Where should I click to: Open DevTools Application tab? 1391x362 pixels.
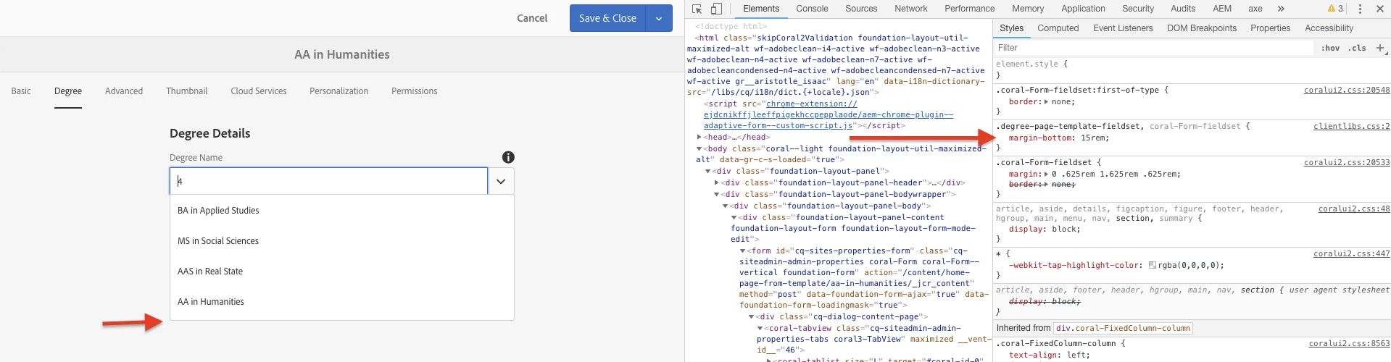point(1084,9)
